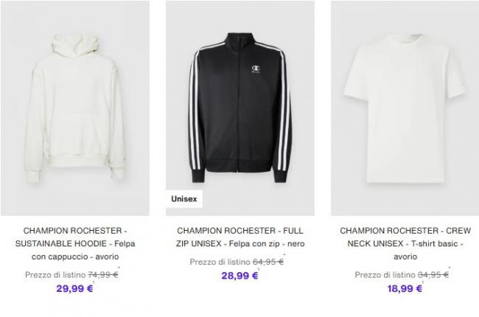Click the crossed-out 74,99 € list price

point(103,275)
